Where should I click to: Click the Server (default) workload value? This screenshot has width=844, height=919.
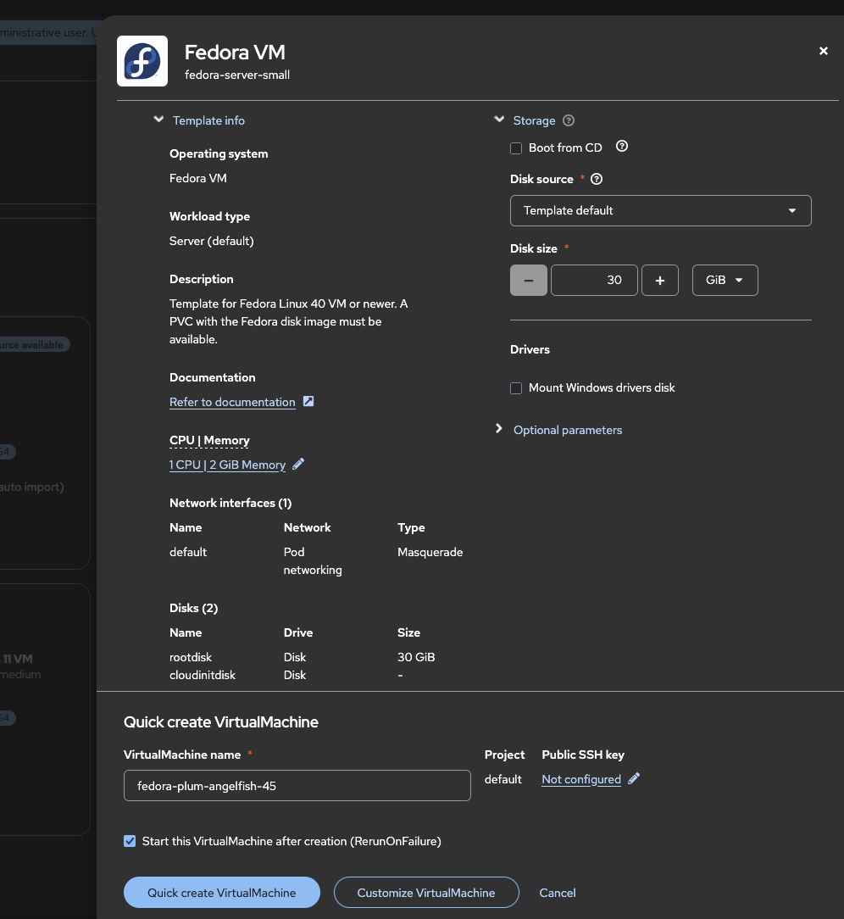tap(212, 241)
